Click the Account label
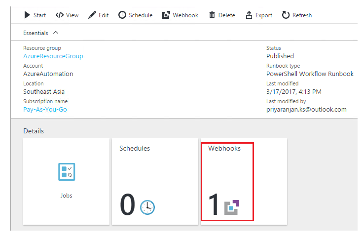 pos(33,66)
